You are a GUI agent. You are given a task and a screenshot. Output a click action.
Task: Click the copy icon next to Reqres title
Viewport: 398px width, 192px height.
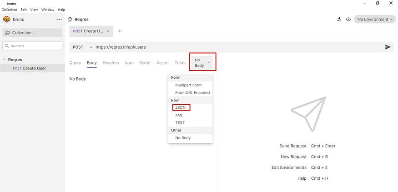70,19
